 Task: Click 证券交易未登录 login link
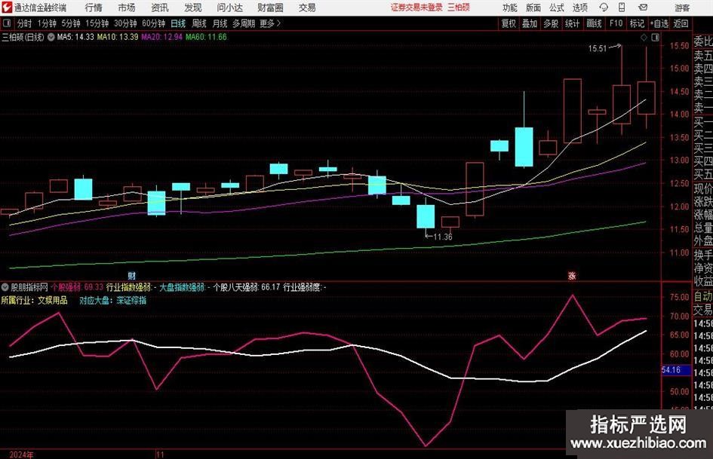417,8
